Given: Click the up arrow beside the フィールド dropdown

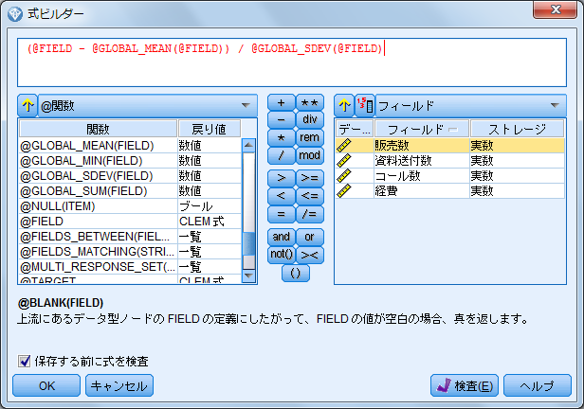Looking at the screenshot, I should (344, 106).
